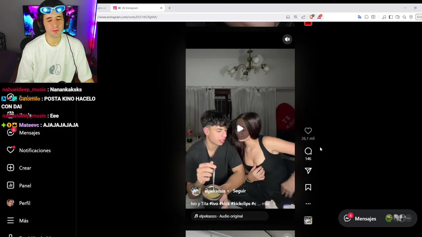The height and width of the screenshot is (237, 422).
Task: Mute the reel with the speaker button
Action: pyautogui.click(x=287, y=39)
